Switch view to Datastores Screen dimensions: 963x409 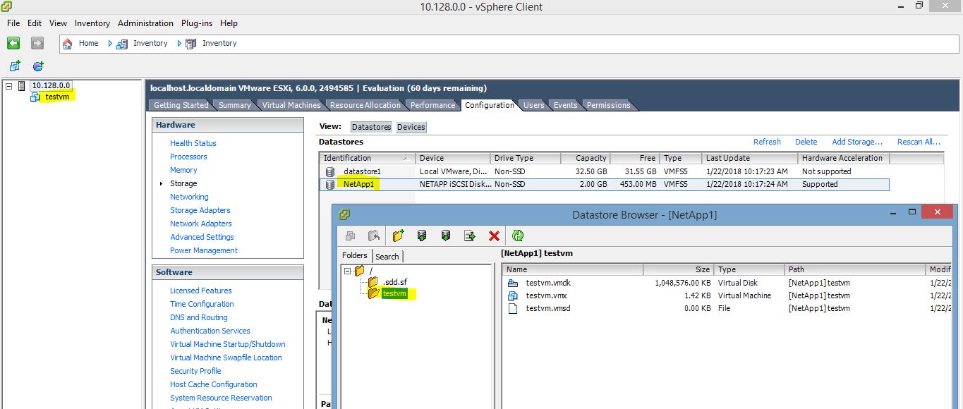(371, 127)
